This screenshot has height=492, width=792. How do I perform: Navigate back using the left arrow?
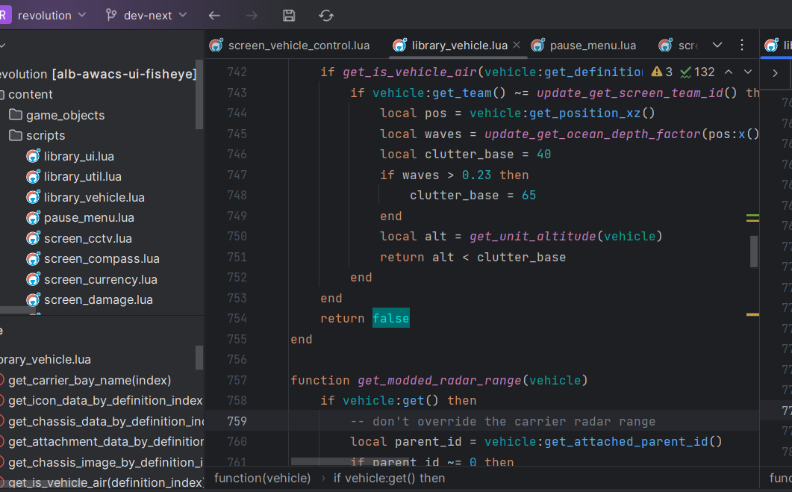(214, 16)
